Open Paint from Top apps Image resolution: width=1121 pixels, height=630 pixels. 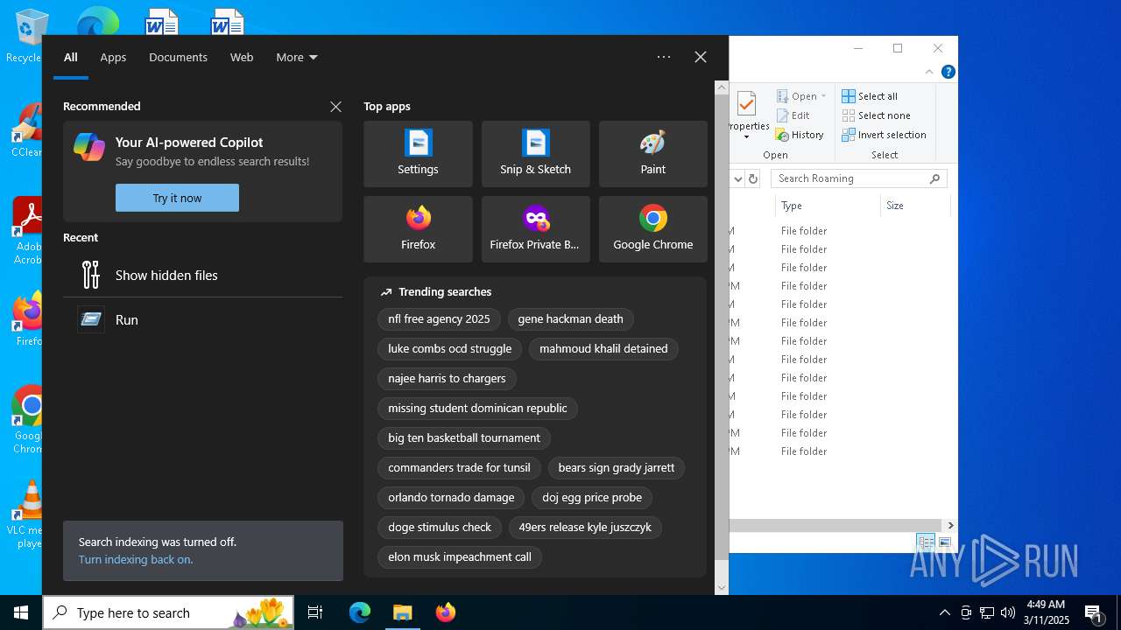click(x=652, y=154)
